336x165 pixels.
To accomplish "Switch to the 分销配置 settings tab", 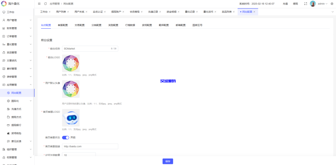I will coord(96,25).
